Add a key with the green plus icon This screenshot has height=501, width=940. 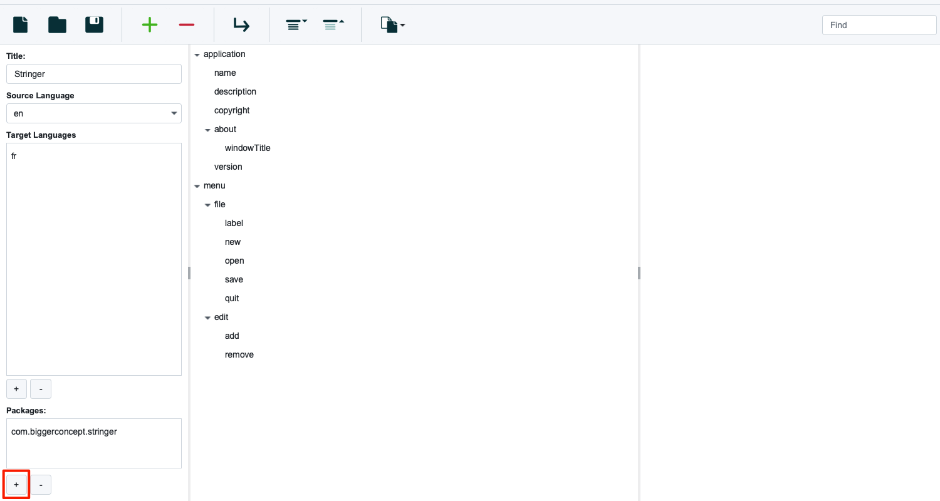tap(149, 25)
